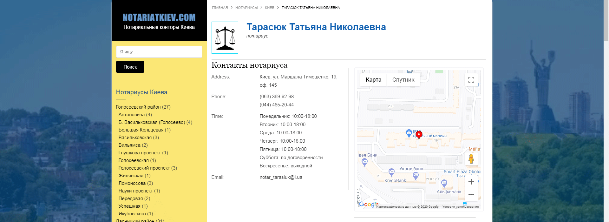The image size is (609, 222).
Task: Click the scales of justice notary image
Action: (225, 37)
